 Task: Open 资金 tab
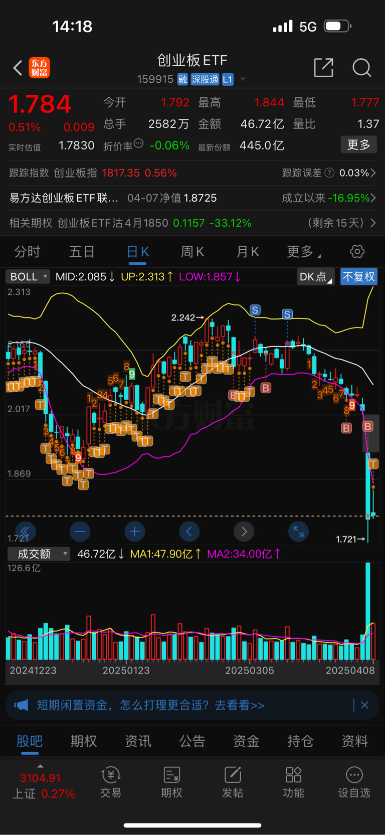coord(246,741)
